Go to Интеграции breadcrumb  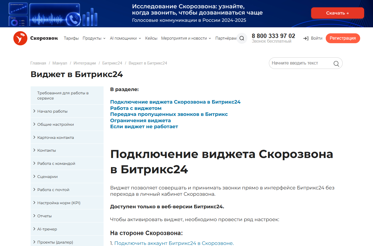tap(85, 63)
